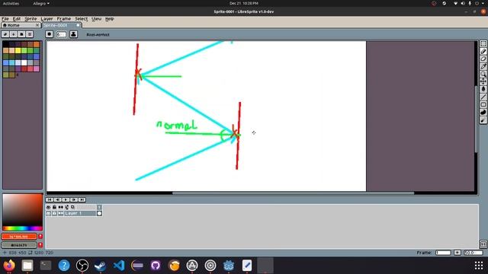Go to next frame
Image resolution: width=488 pixels, height=274 pixels.
(x=74, y=199)
